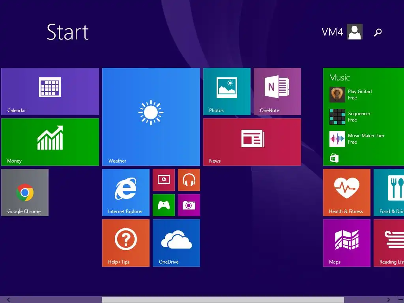
Task: Open the Money tile
Action: click(50, 142)
